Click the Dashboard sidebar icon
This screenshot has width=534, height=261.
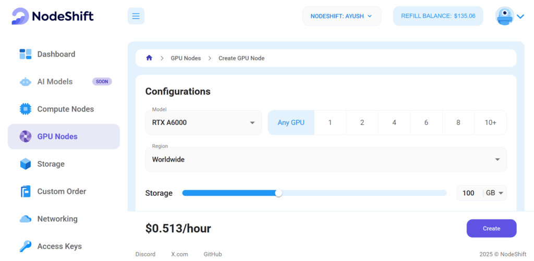click(26, 54)
